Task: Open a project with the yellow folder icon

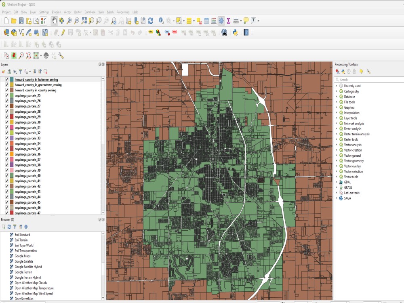Action: pyautogui.click(x=14, y=21)
